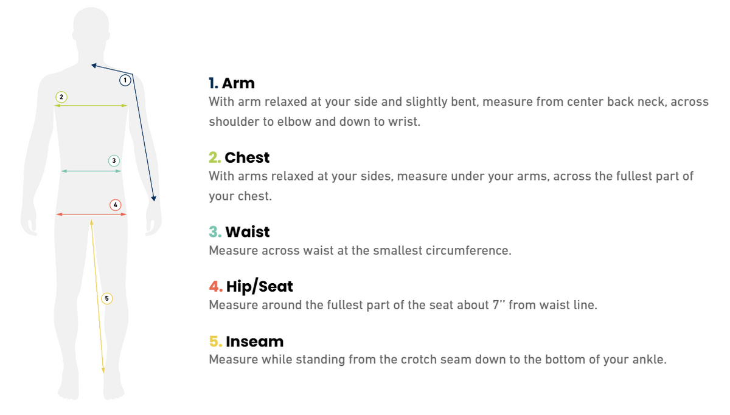The height and width of the screenshot is (415, 730).
Task: Select the "5. Inseam" heading
Action: pos(246,341)
